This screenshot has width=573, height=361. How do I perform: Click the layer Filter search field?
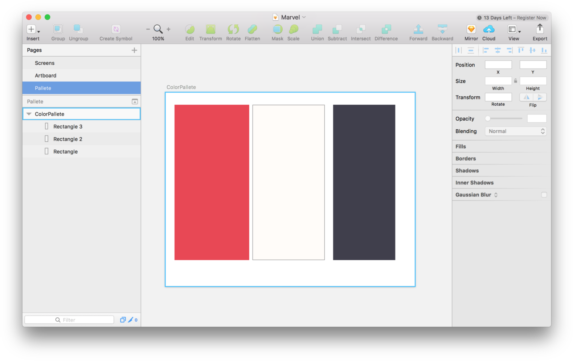pyautogui.click(x=69, y=320)
